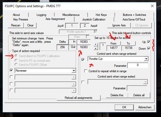The height and width of the screenshot is (117, 161).
Task: Click the To range button
Action: (128, 44)
